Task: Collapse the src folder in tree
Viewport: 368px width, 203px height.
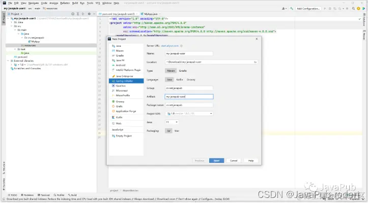Action: point(12,26)
